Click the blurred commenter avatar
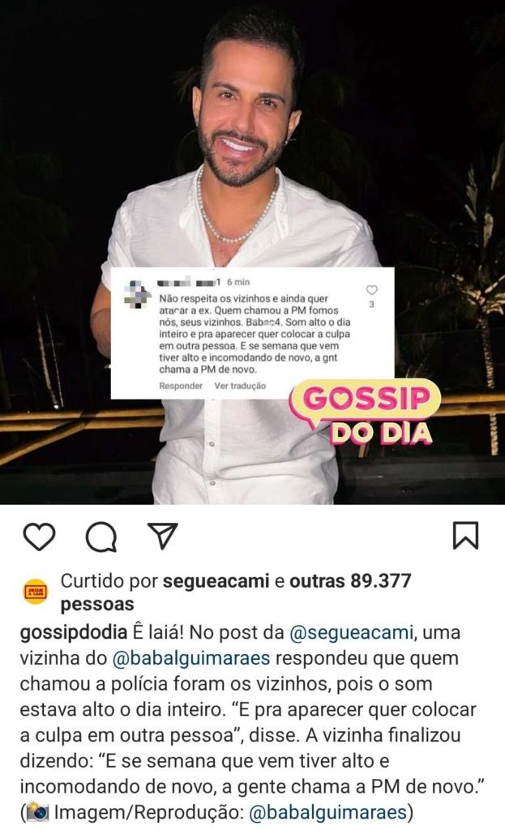505x830 pixels. [x=138, y=295]
